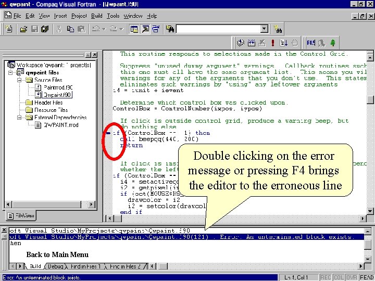
Task: Close the workspace pane with its X button
Action: pyautogui.click(x=95, y=55)
